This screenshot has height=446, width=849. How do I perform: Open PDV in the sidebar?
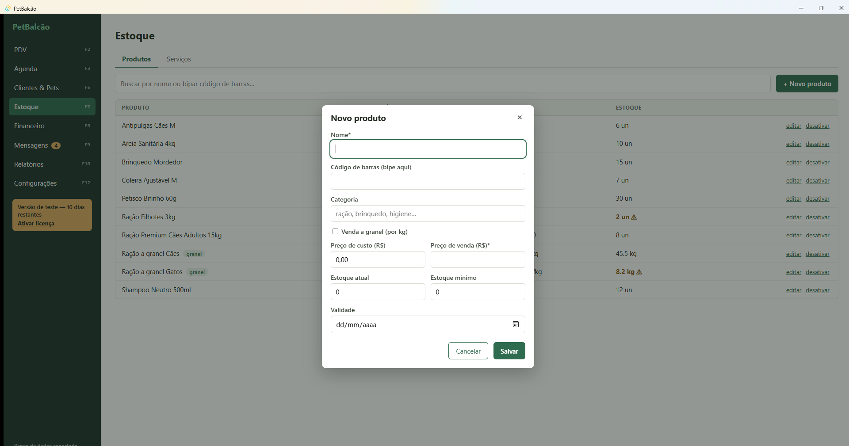[52, 50]
